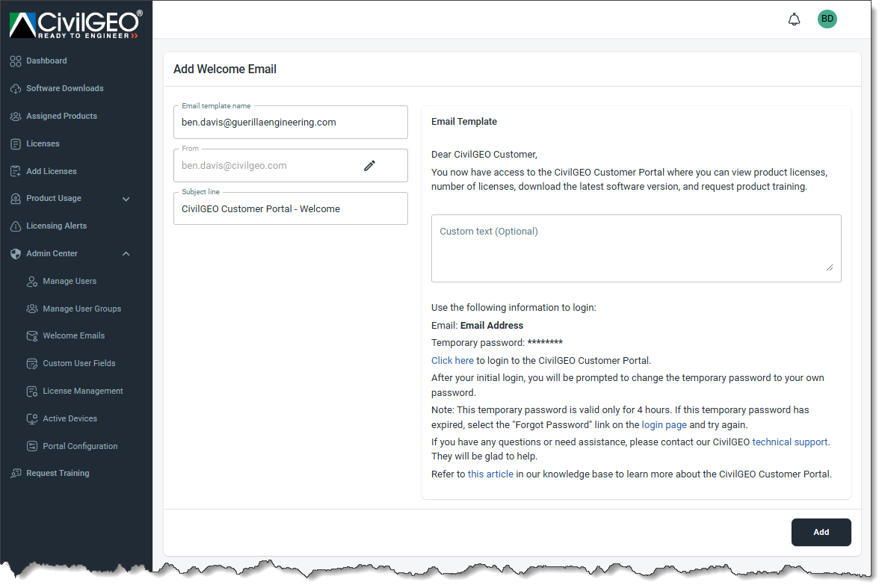Click the From email field

click(290, 165)
